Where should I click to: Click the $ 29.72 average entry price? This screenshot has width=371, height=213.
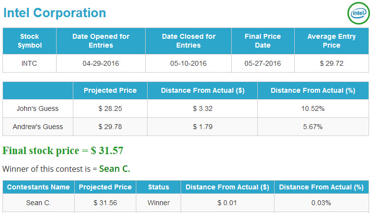[x=332, y=63]
